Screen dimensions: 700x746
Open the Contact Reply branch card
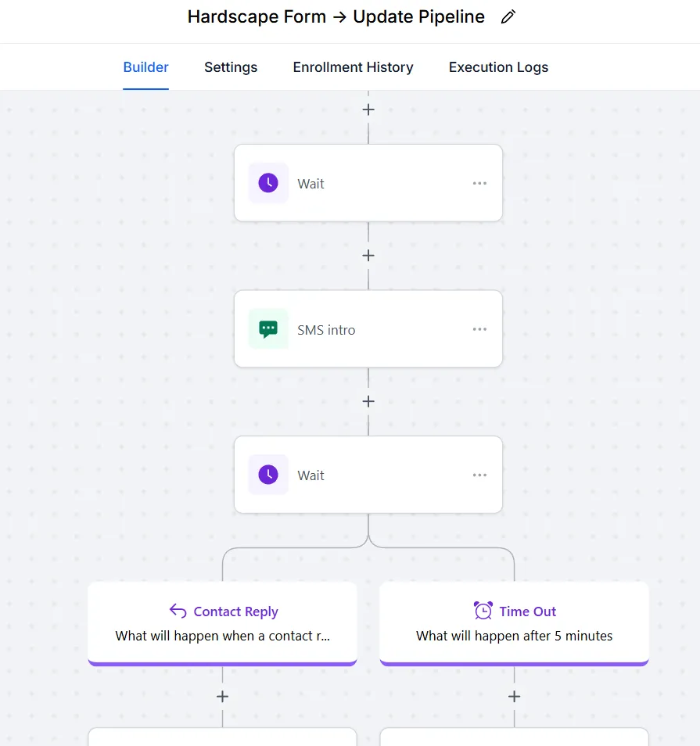(x=222, y=624)
